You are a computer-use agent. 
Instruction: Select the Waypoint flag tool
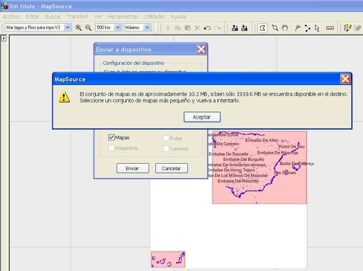298,28
